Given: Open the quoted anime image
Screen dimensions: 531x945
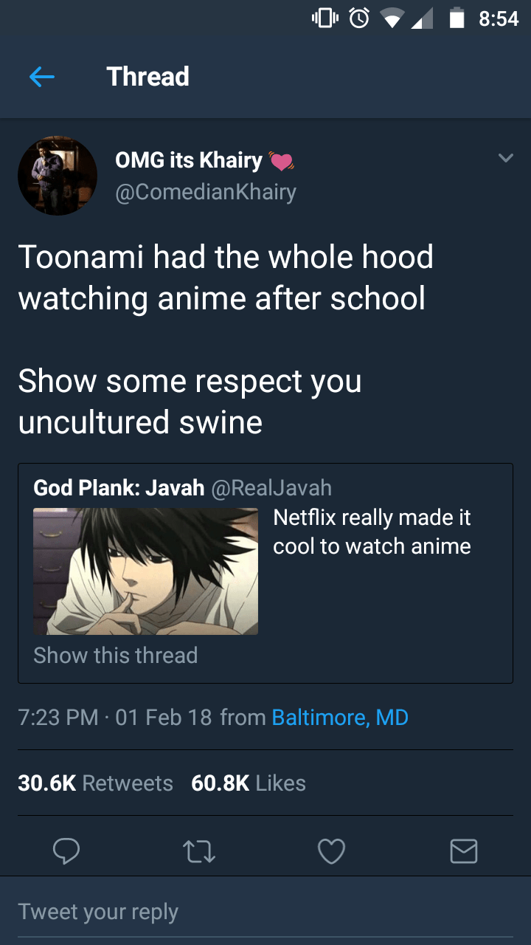Looking at the screenshot, I should (146, 571).
